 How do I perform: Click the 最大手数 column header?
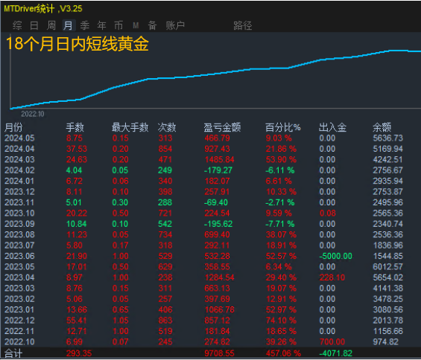coord(130,127)
